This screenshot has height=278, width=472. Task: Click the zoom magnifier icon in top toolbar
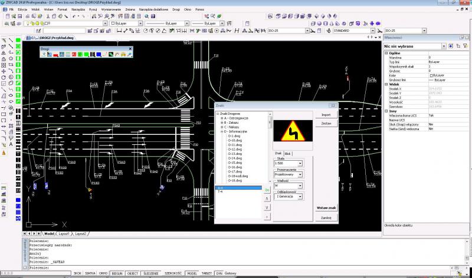146,16
